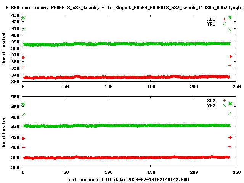Click the YR2 legend label
This screenshot has height=183, width=244.
[211, 106]
